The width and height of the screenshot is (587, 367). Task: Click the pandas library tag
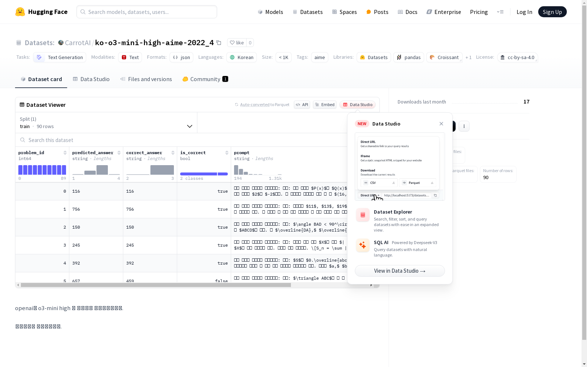(409, 57)
